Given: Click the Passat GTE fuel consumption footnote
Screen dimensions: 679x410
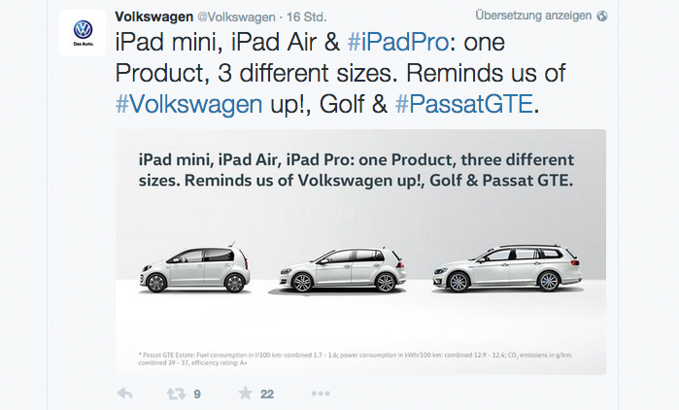Looking at the screenshot, I should tap(356, 359).
